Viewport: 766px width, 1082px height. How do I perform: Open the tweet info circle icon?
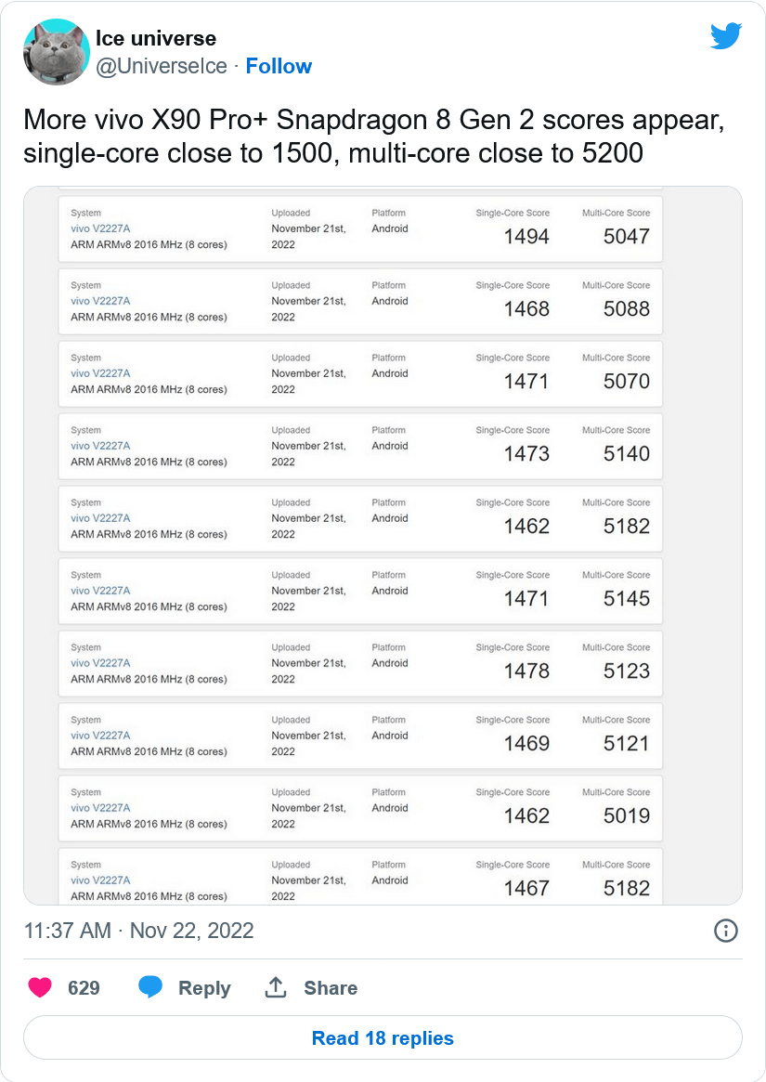pos(725,931)
